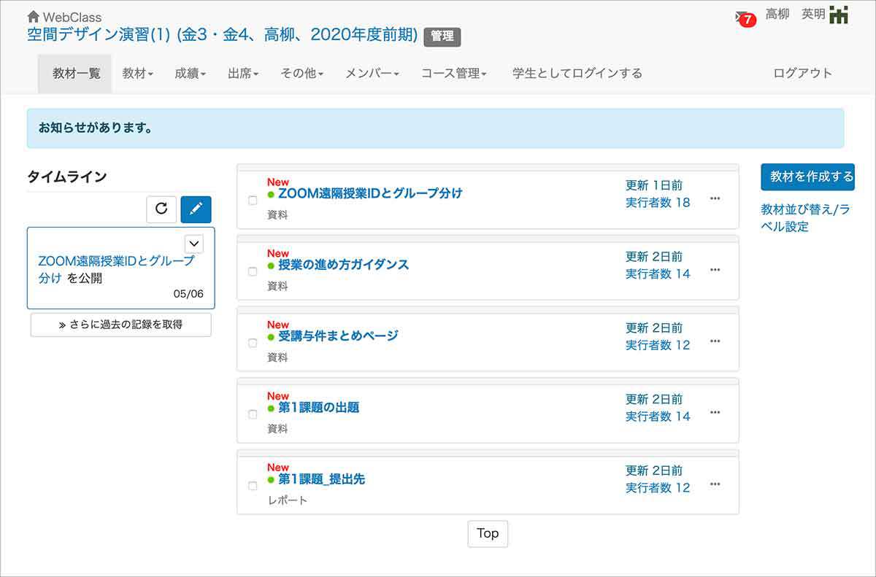Open the 成績 menu
The image size is (876, 577).
(190, 73)
